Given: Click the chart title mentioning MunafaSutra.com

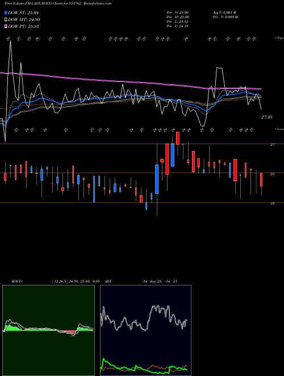Looking at the screenshot, I should (x=58, y=3).
